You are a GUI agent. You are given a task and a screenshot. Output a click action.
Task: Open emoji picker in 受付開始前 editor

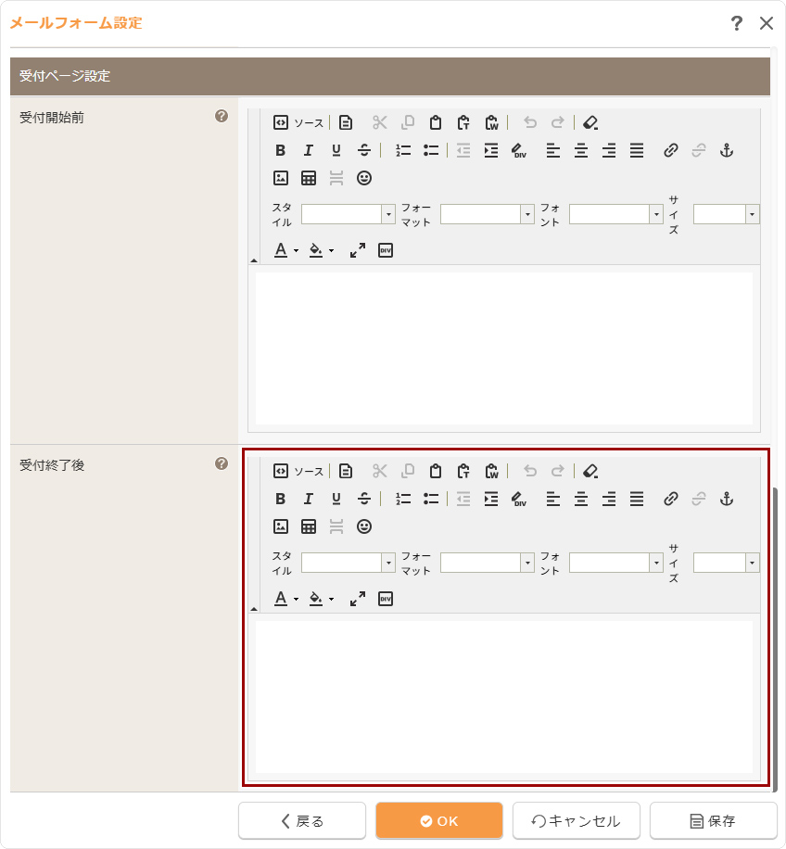pyautogui.click(x=364, y=178)
